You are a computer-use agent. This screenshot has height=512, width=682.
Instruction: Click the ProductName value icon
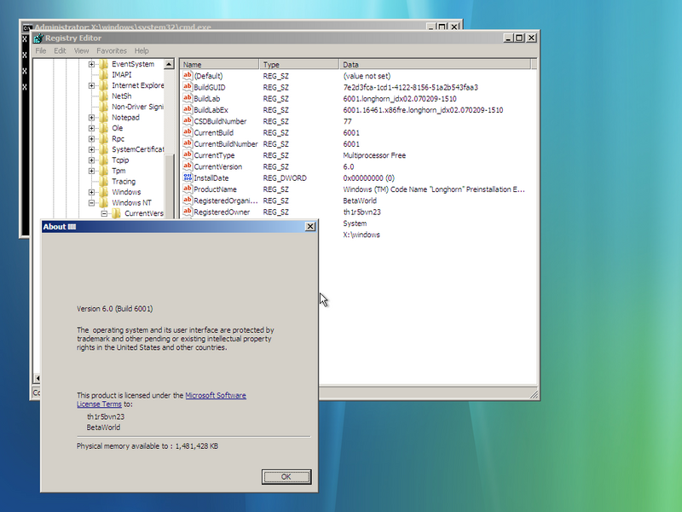[x=187, y=189]
